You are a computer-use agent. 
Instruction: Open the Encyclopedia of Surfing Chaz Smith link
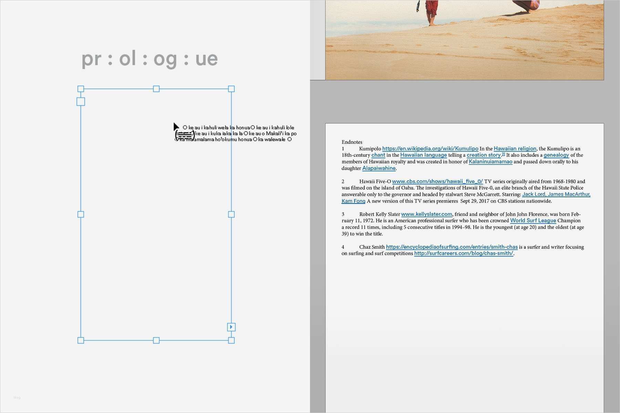click(452, 247)
